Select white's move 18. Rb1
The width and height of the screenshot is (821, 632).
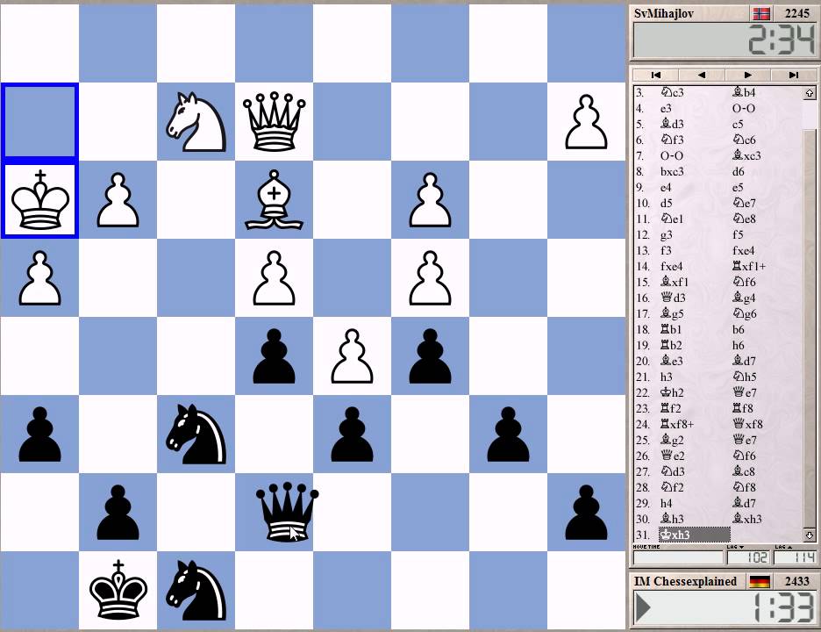click(671, 330)
